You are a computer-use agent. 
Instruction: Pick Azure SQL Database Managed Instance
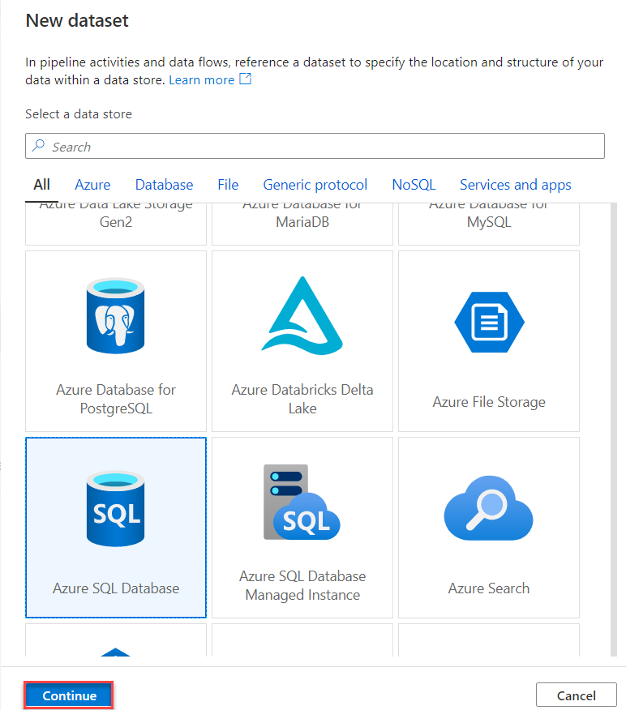click(x=302, y=527)
